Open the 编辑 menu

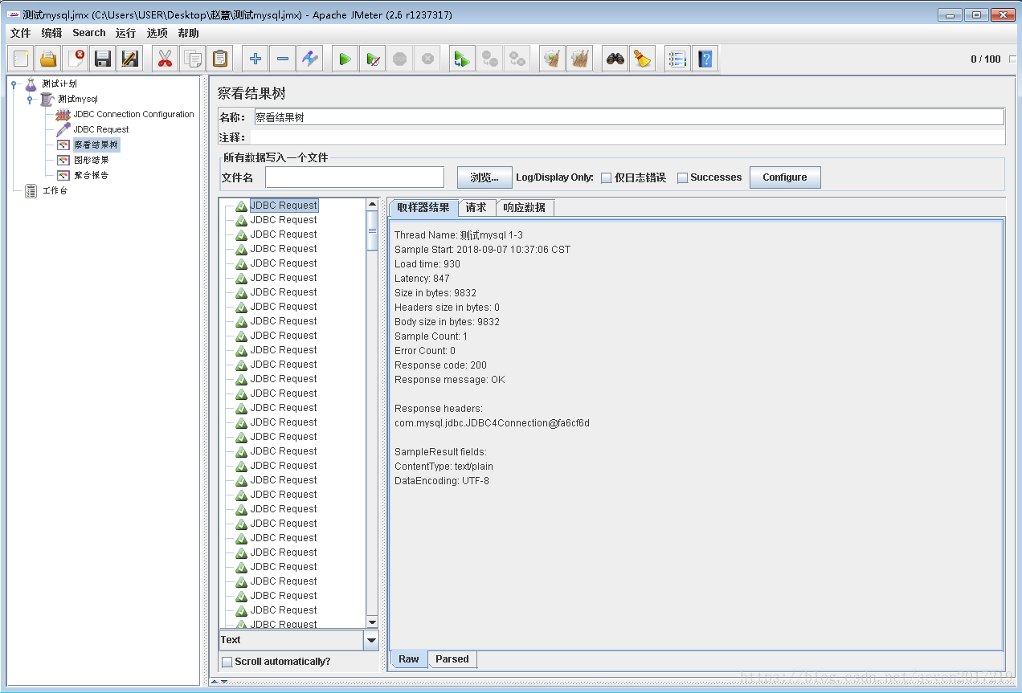[x=51, y=33]
